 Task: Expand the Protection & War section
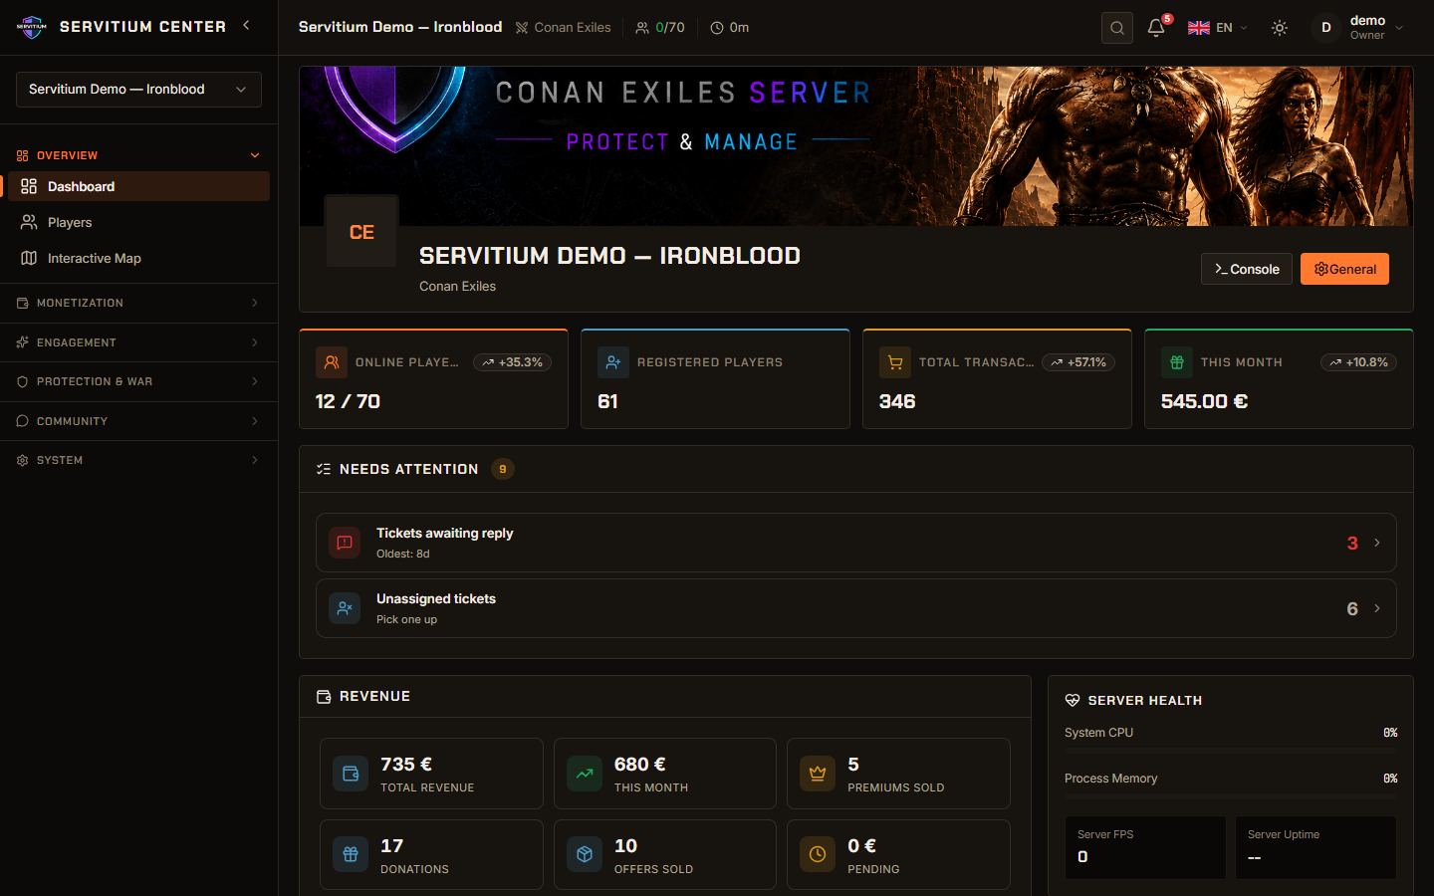tap(138, 381)
